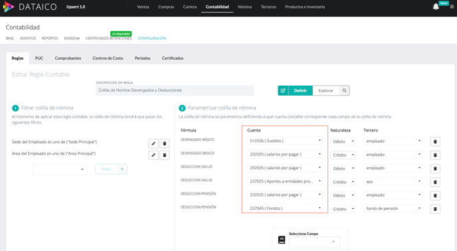Open the Ventas menu

point(143,7)
